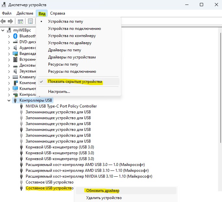Open the Справка menu
Viewport: 222px width, 202px height.
[x=58, y=13]
